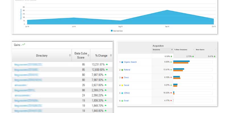Click the yellow square beside Social
Screen dimensions: 227x113
click(122, 85)
